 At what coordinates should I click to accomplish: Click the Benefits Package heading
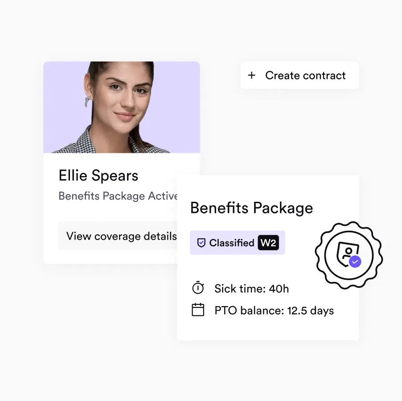251,208
